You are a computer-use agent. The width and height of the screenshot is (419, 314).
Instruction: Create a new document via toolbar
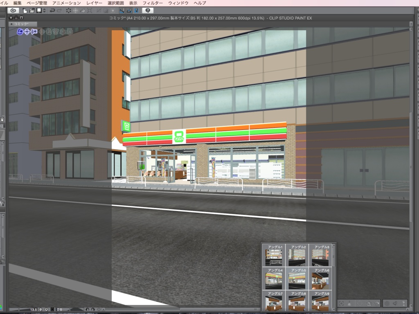(25, 11)
